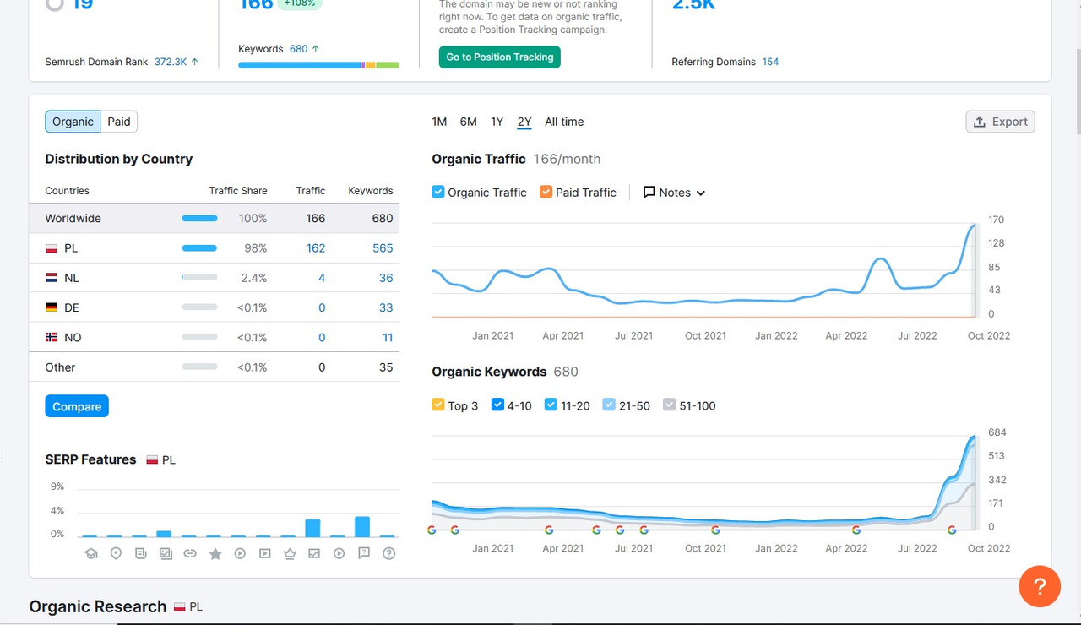Click the Go to Position Tracking button
Viewport: 1081px width, 625px height.
500,57
